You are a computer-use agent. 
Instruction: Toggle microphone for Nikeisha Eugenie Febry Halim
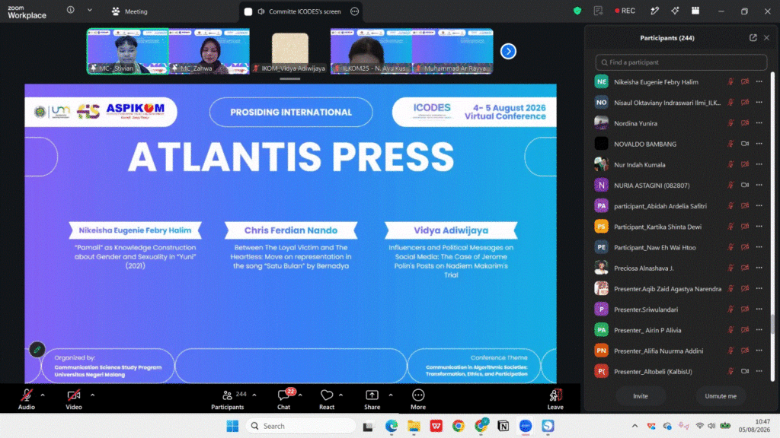click(730, 82)
